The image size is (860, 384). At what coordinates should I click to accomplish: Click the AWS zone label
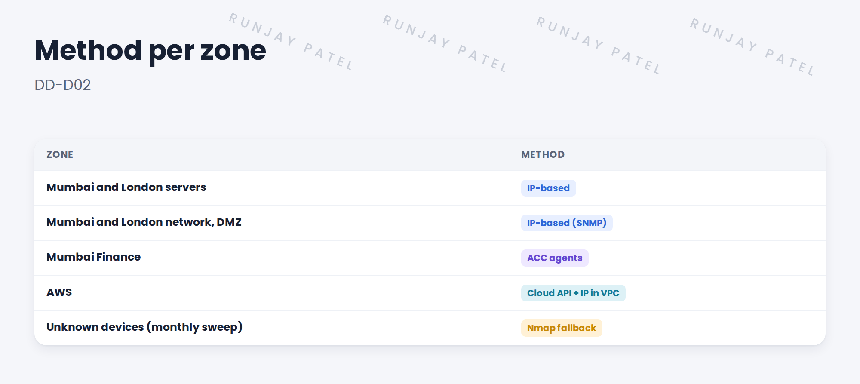(x=59, y=292)
